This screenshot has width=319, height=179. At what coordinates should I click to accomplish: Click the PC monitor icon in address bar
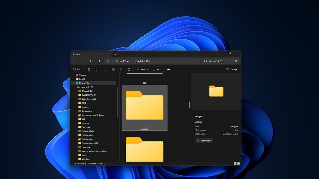pyautogui.click(x=107, y=61)
